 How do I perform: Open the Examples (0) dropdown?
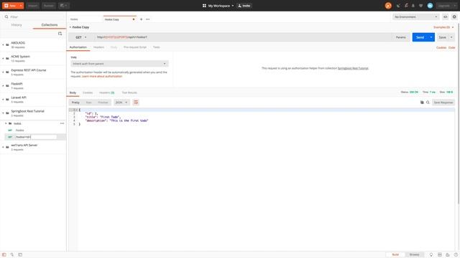(x=443, y=27)
